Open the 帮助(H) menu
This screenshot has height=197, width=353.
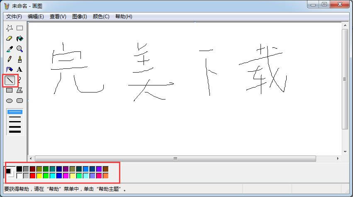tap(124, 17)
